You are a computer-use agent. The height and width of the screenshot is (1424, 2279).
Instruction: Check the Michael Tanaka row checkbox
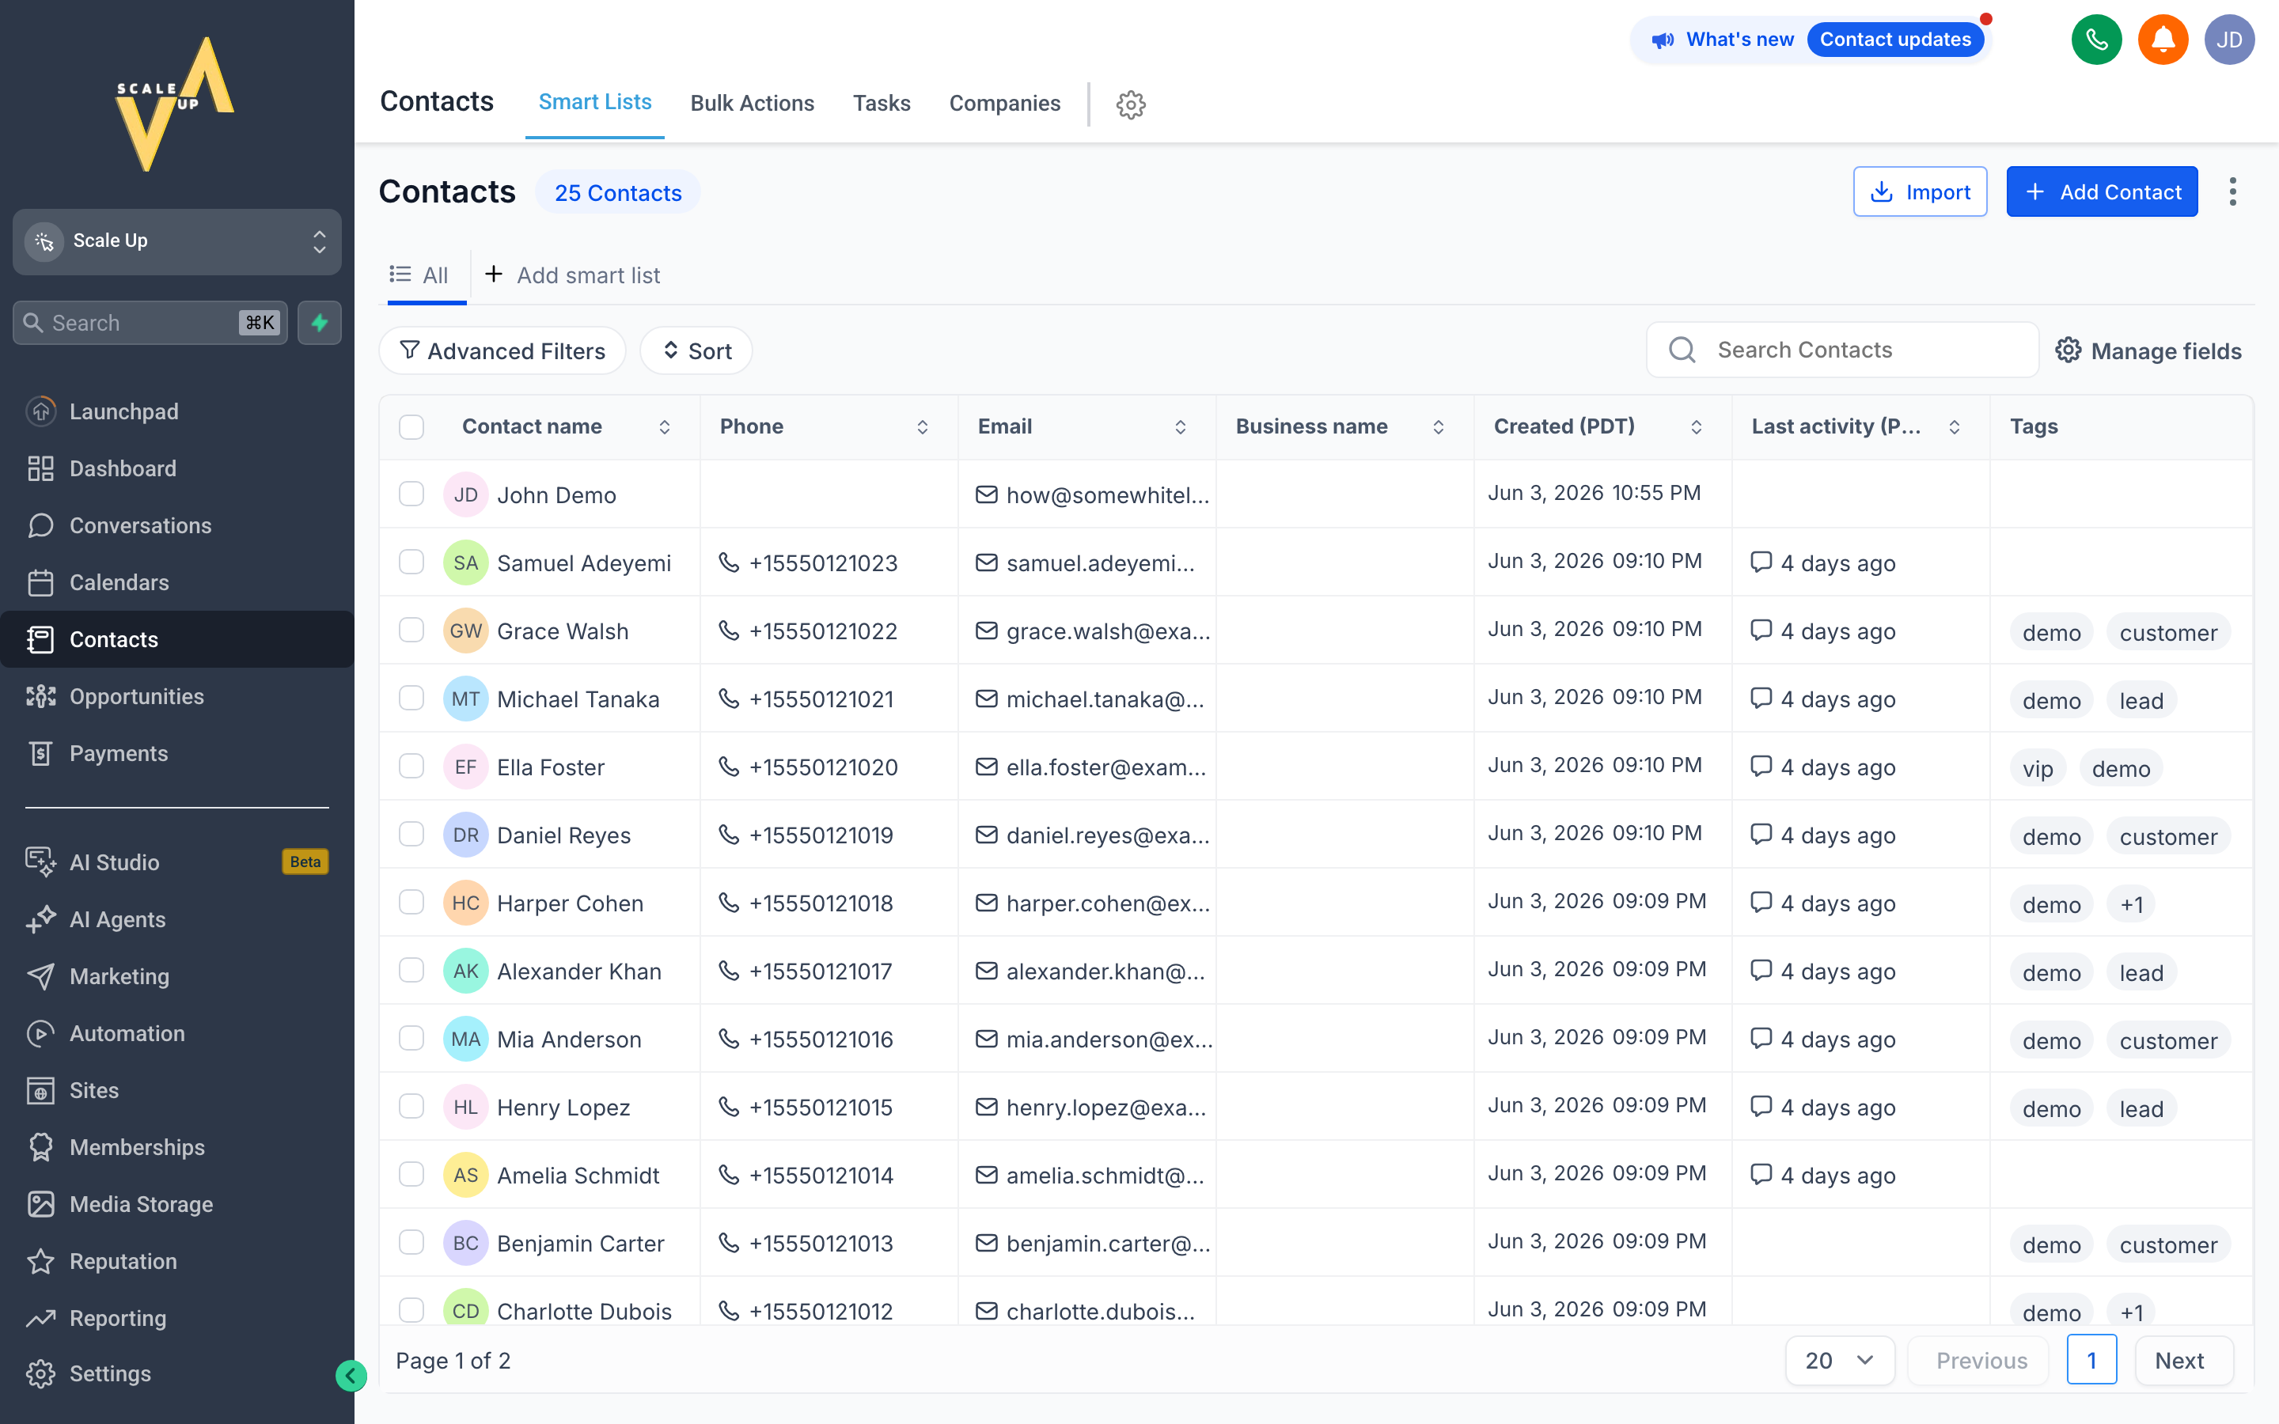411,698
